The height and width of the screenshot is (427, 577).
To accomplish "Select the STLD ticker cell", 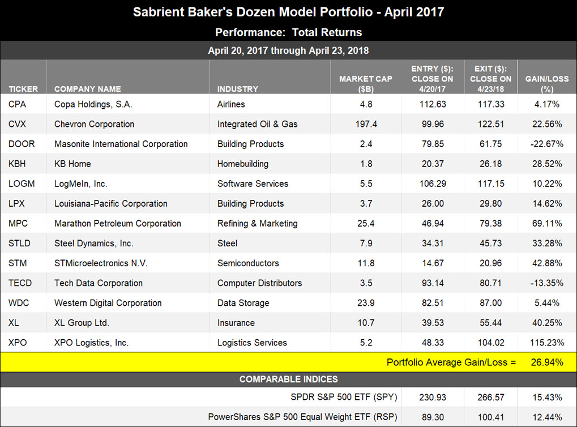I will click(19, 244).
